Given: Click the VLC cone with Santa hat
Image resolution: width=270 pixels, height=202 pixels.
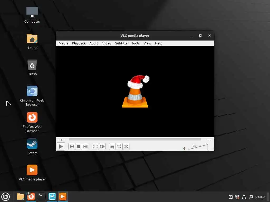Looking at the screenshot, I should point(136,91).
